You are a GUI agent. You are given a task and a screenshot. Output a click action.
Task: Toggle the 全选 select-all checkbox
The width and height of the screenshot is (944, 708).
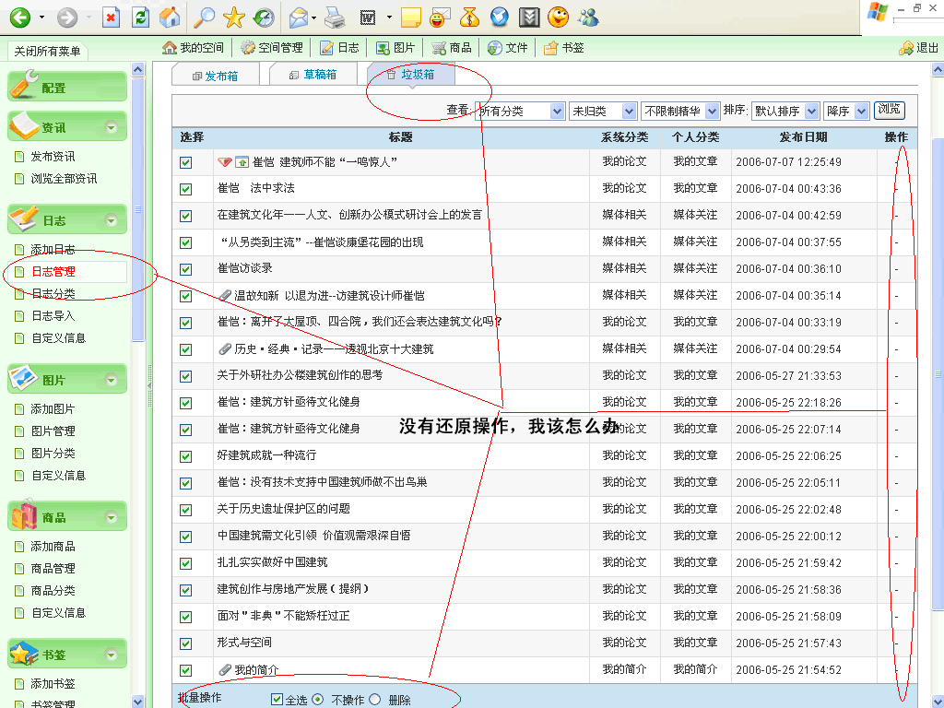[x=277, y=700]
